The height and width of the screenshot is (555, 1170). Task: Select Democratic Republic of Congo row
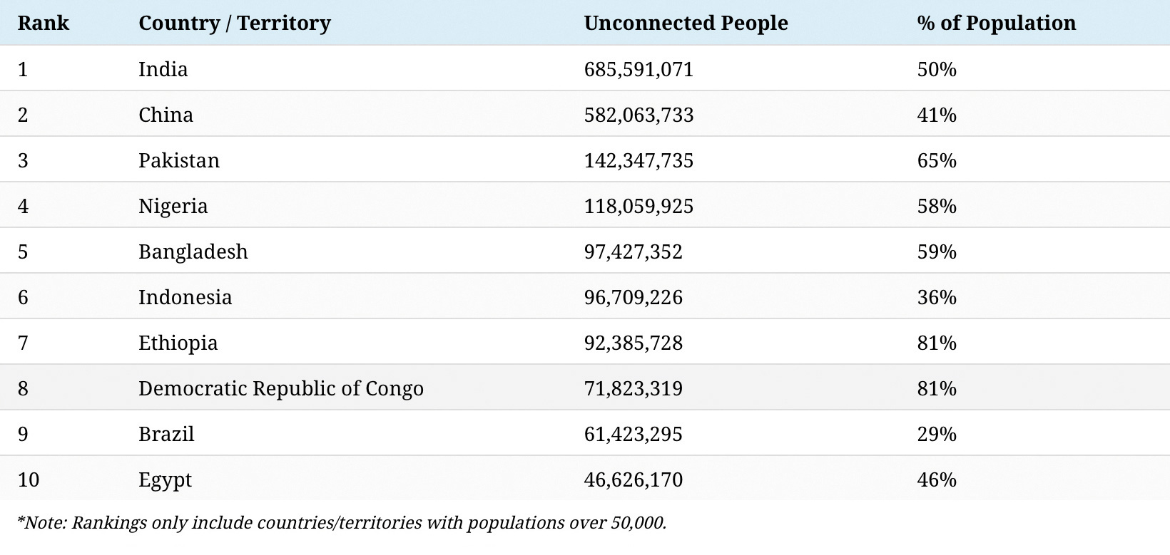pyautogui.click(x=585, y=388)
